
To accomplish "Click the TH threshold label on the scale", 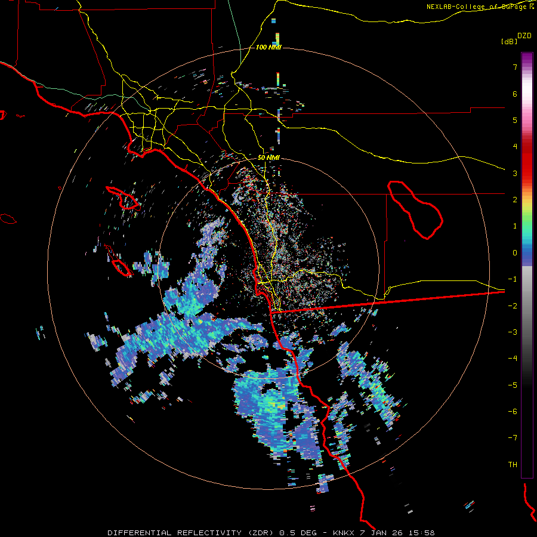I will (513, 465).
